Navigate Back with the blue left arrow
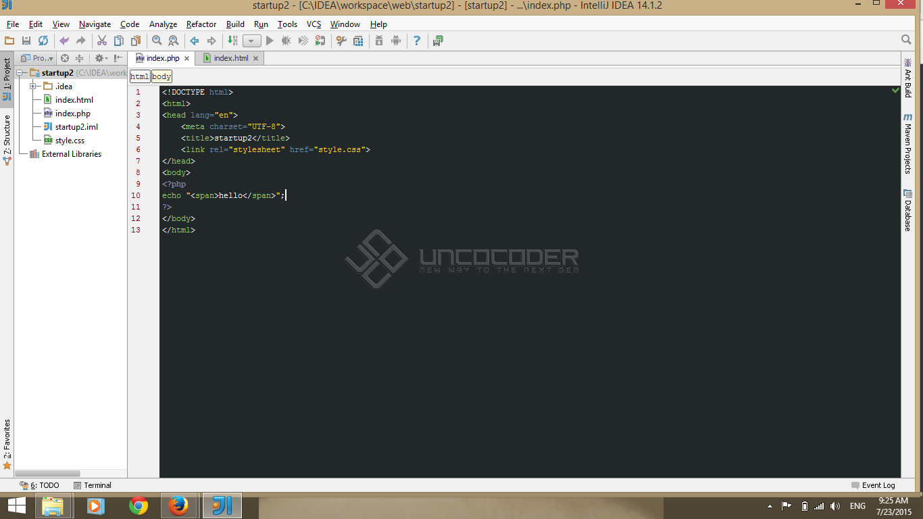 tap(195, 41)
